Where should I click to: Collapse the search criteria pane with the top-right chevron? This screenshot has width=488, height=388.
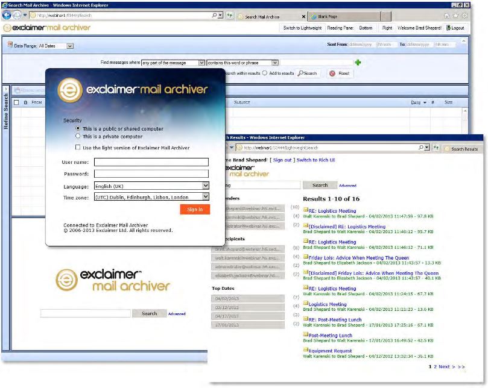[464, 41]
